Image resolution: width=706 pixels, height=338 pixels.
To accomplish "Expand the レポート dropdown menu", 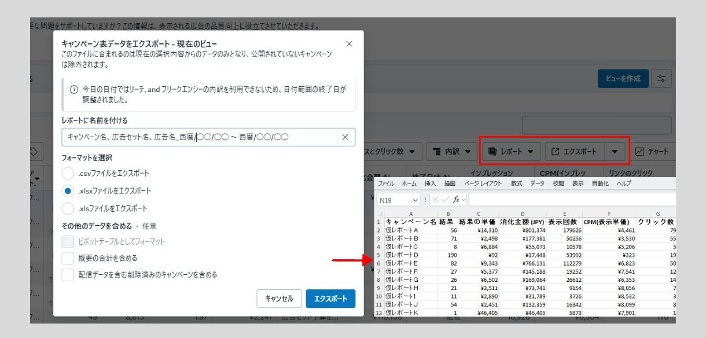I will [x=510, y=152].
